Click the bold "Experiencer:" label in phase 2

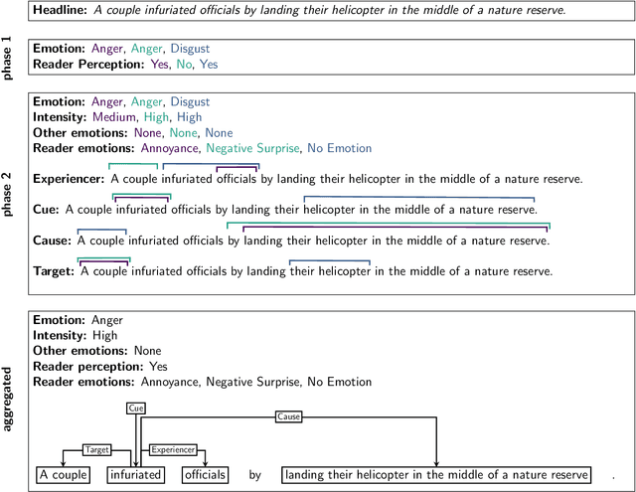click(69, 180)
